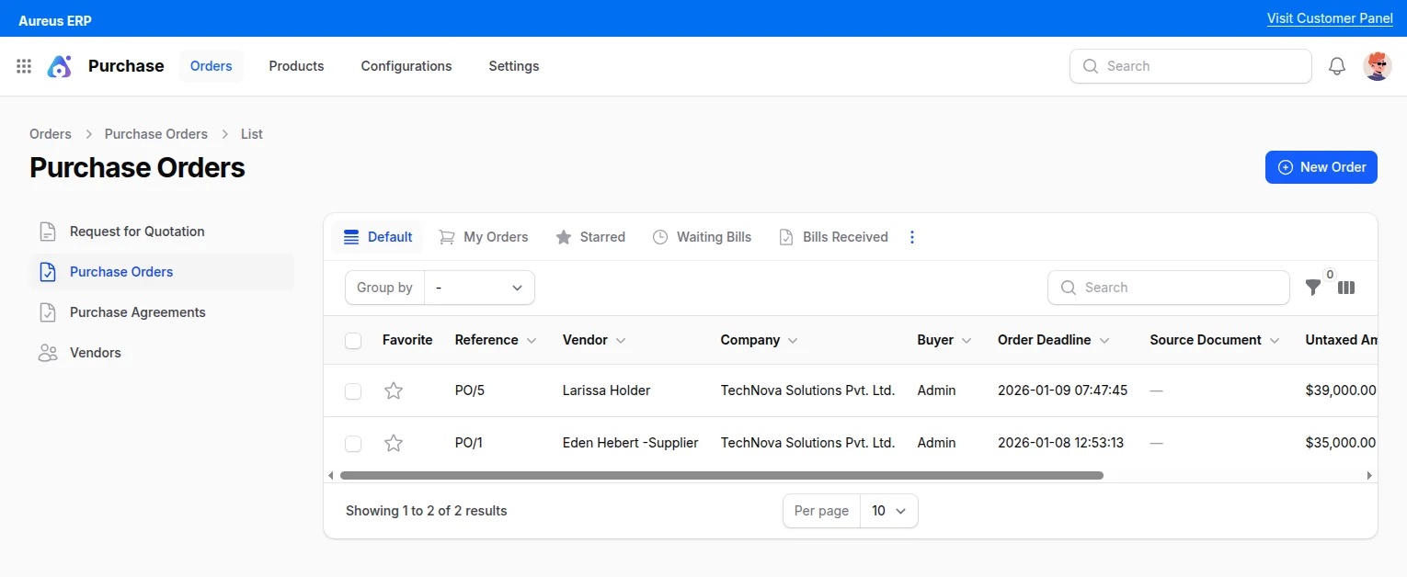Open the Products top menu
Viewport: 1407px width, 577px height.
click(x=296, y=66)
